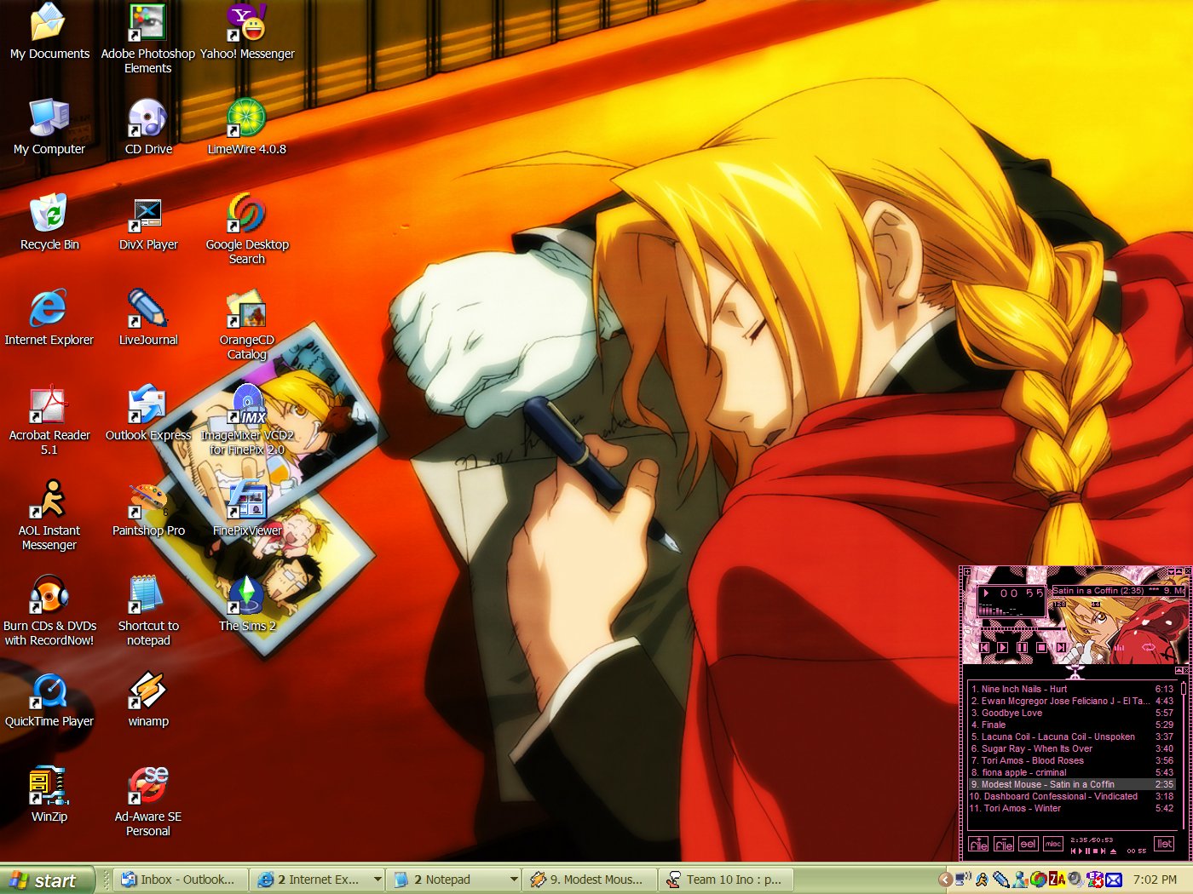Select Nine Inch Nails - Hurt track
Screen dimensions: 1193x894
click(1072, 689)
